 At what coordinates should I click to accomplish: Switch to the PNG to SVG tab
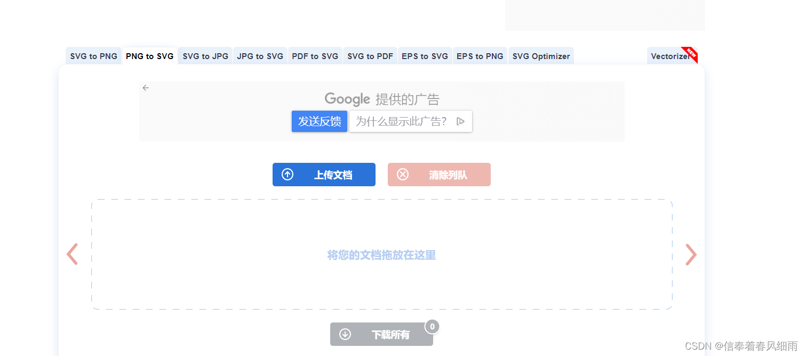pyautogui.click(x=150, y=55)
